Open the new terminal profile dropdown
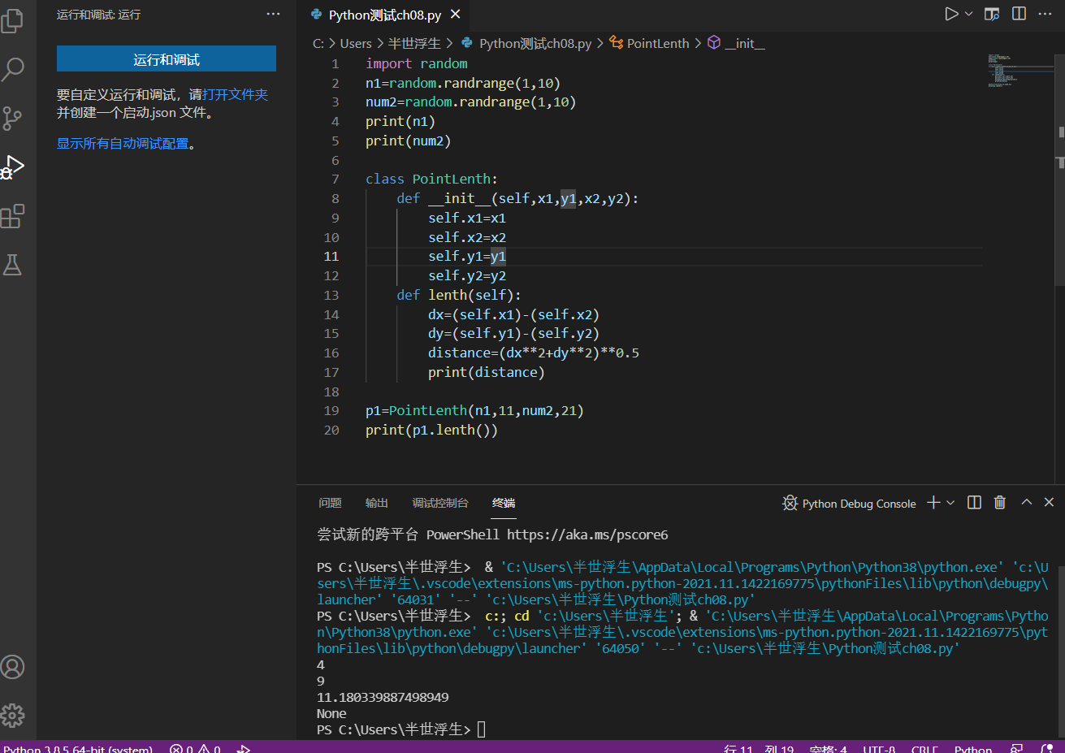The width and height of the screenshot is (1065, 753). (950, 503)
